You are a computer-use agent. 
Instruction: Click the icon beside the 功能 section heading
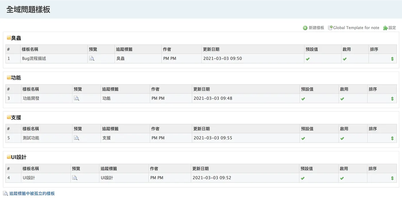[x=9, y=78]
